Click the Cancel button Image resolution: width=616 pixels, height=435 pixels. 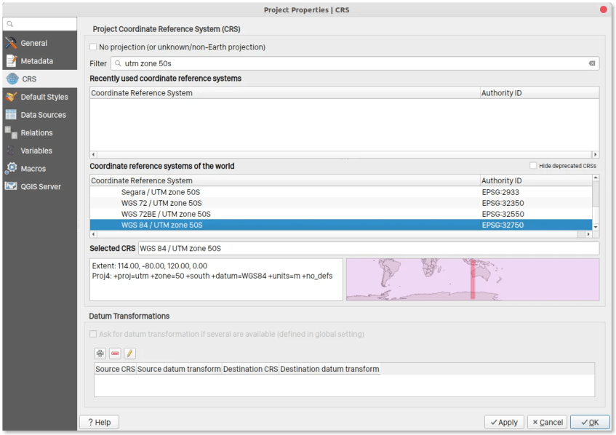click(x=547, y=422)
